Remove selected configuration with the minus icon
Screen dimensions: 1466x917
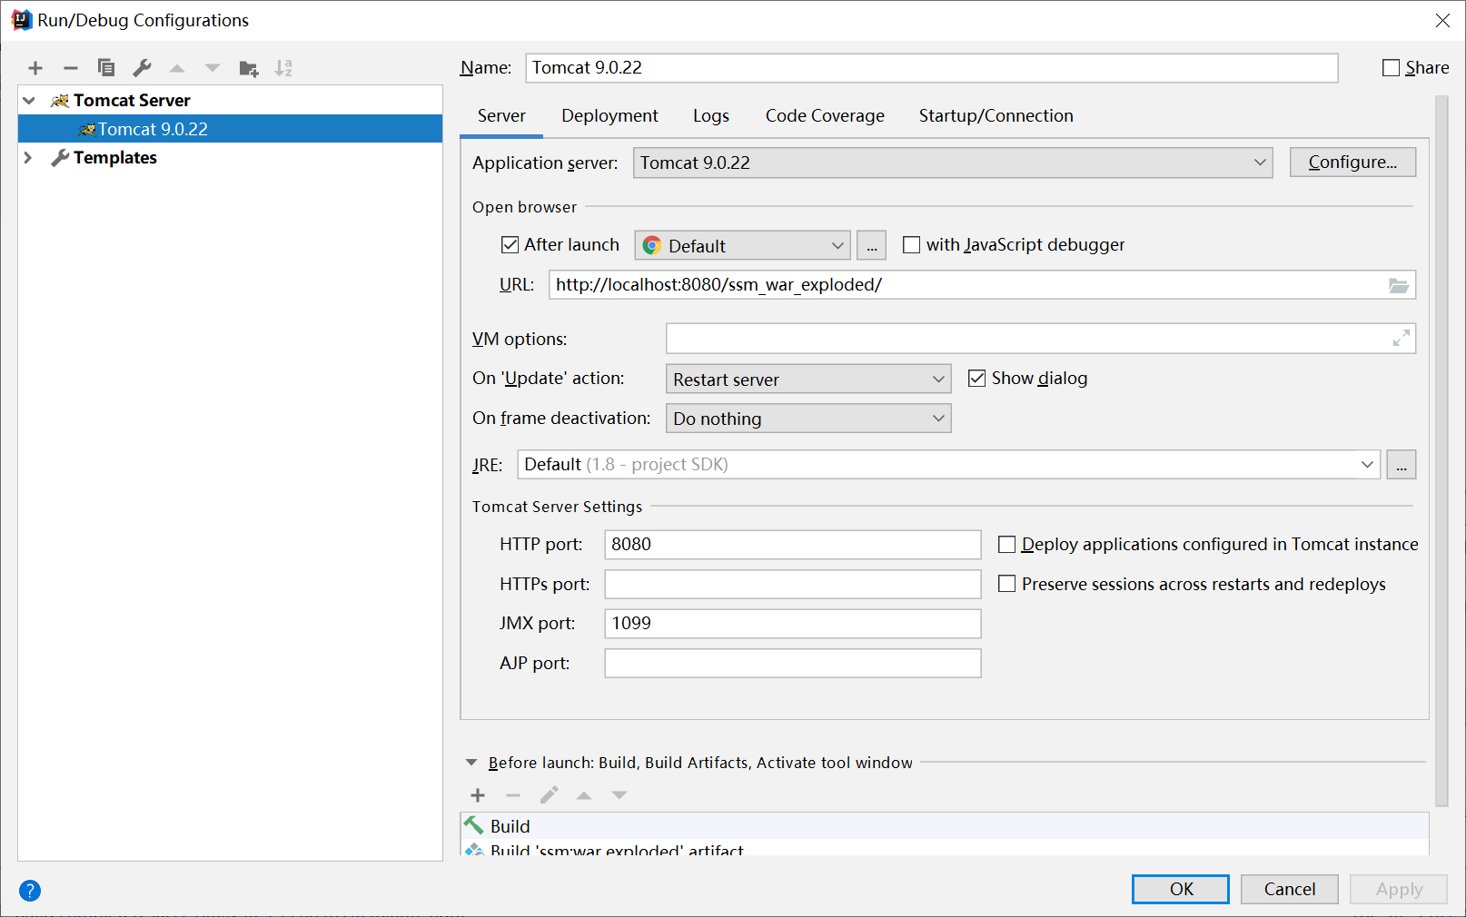(x=71, y=68)
